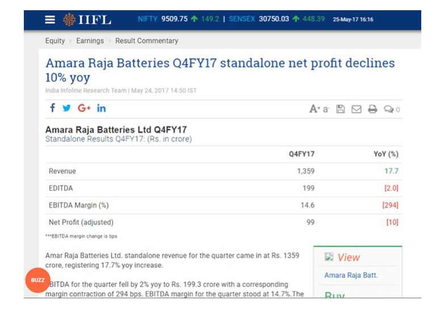Save the article using floppy icon
The width and height of the screenshot is (436, 310).
(x=341, y=109)
